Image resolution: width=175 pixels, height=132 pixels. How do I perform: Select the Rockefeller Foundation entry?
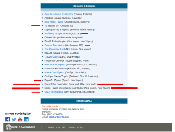point(70,84)
